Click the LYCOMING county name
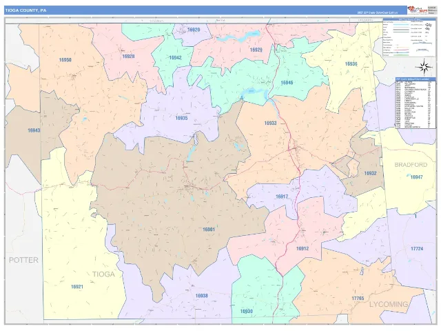441x331 pixels. (389, 304)
